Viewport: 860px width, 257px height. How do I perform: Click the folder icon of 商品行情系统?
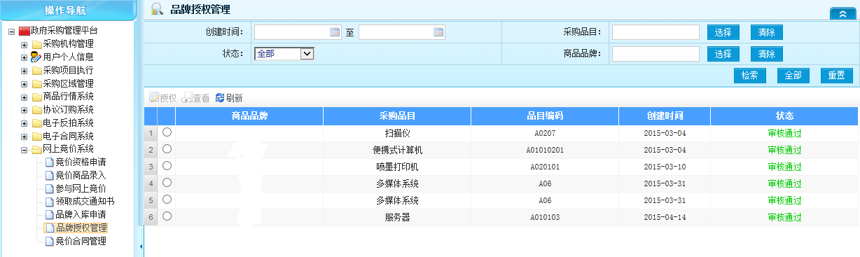(x=36, y=97)
